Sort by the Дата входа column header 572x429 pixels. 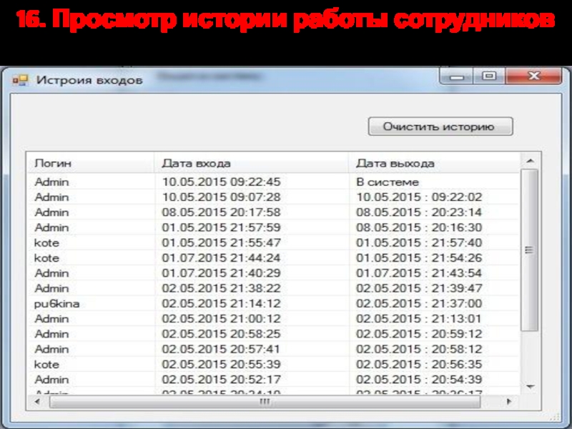(250, 163)
